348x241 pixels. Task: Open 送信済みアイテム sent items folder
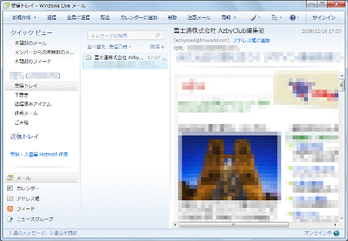[33, 104]
